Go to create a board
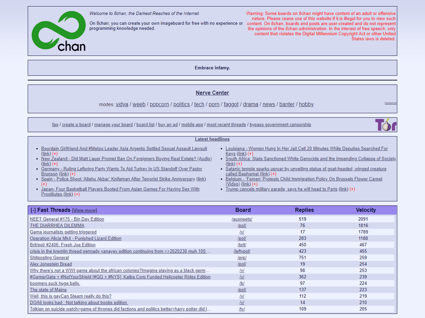 (x=76, y=125)
